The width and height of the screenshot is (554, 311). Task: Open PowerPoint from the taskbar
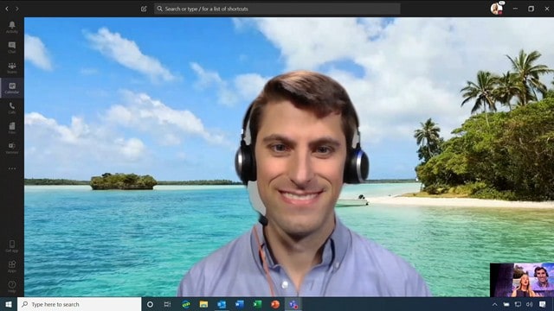pos(275,304)
